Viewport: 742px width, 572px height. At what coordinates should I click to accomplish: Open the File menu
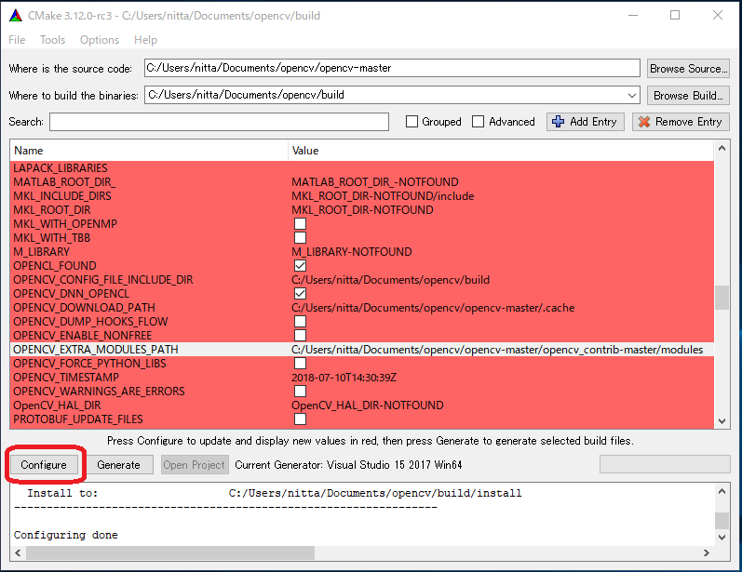point(18,40)
